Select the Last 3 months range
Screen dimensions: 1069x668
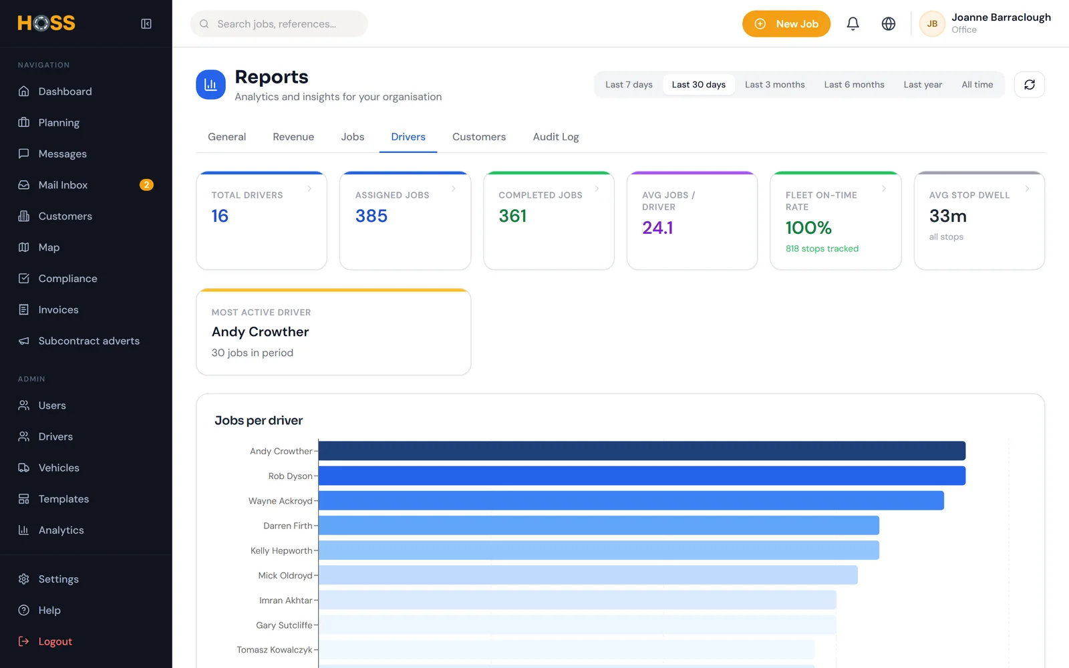(774, 85)
